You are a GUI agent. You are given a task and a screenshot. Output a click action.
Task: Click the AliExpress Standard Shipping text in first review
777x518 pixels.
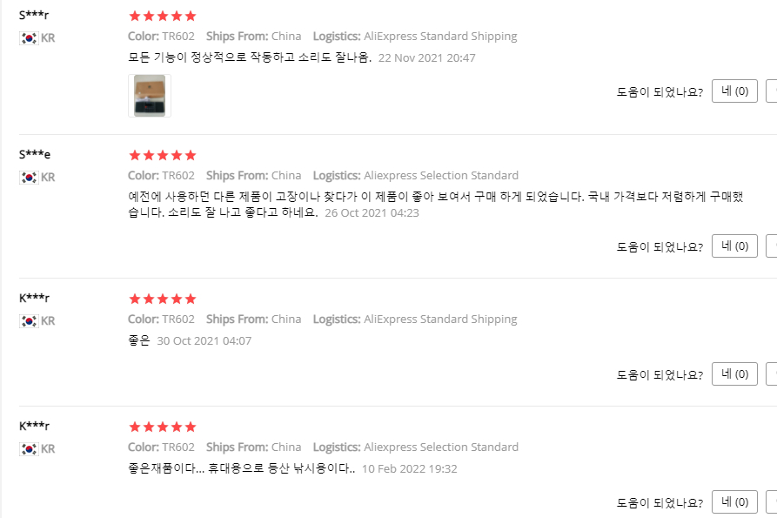[x=440, y=37]
